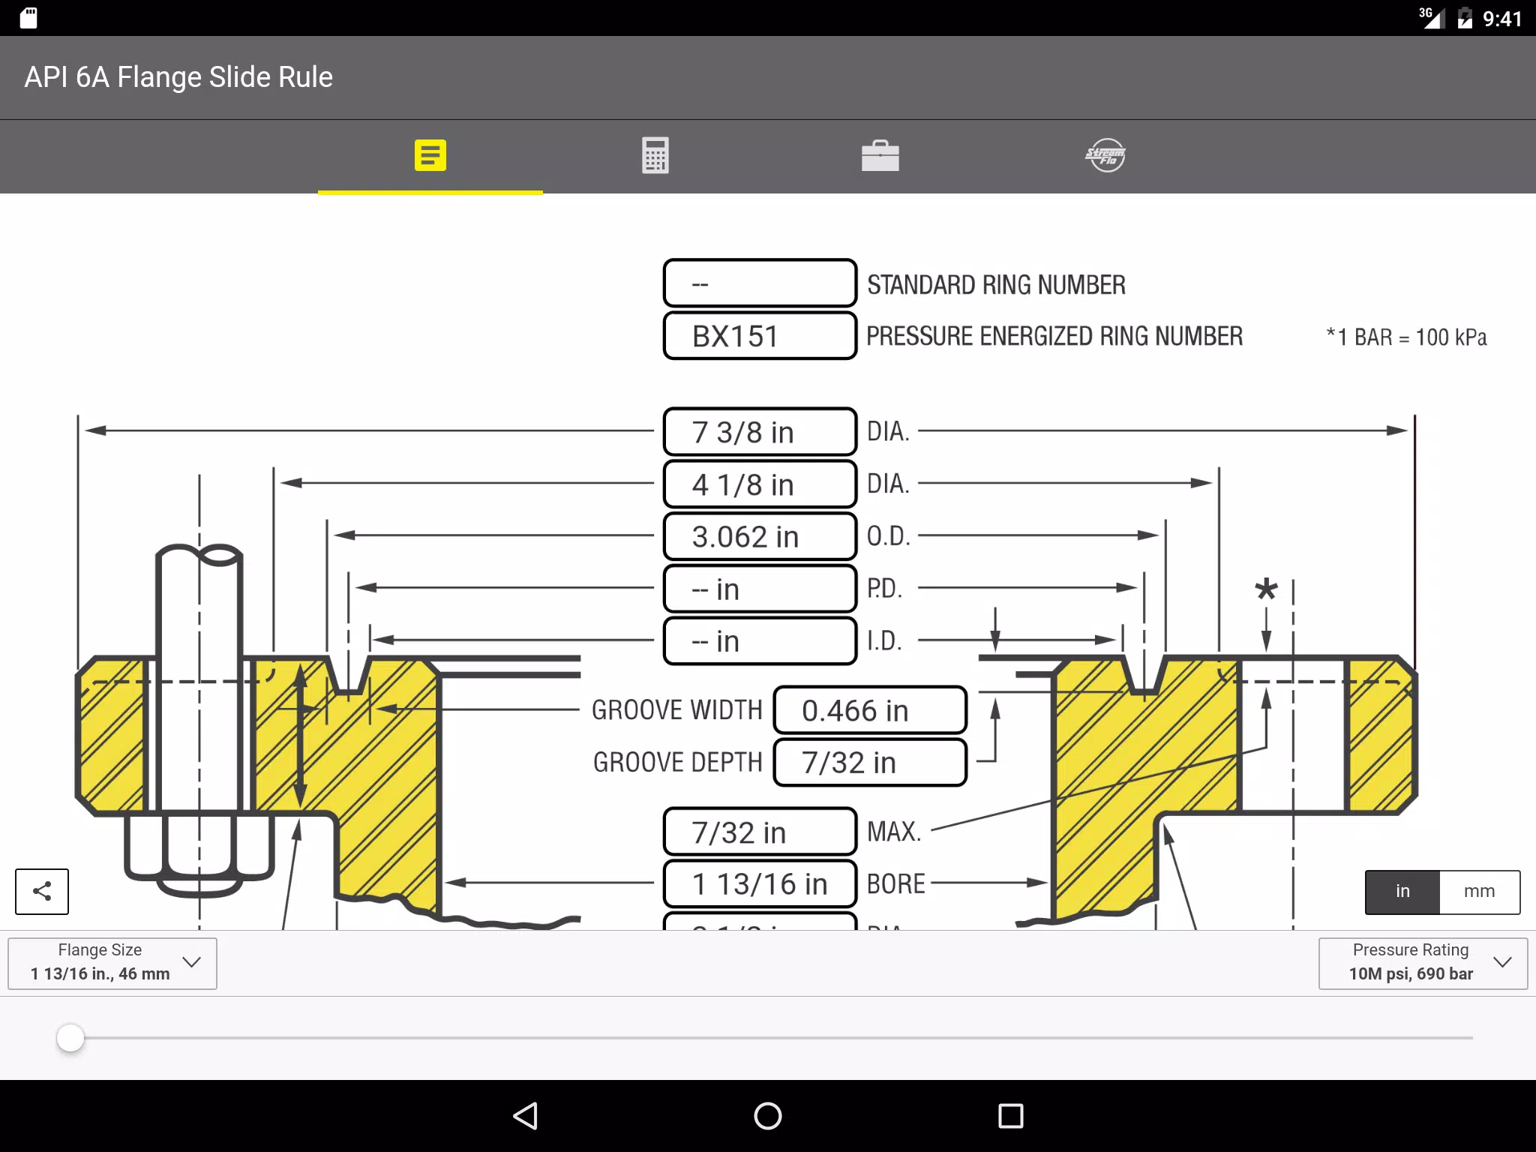Tap the share icon button
Screen dimensions: 1536x1152
tap(42, 891)
